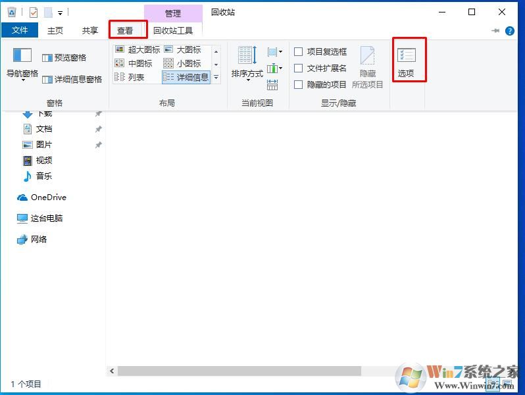Viewport: 525px width, 395px height.
Task: Click the New folder quick access icon
Action: pyautogui.click(x=48, y=13)
